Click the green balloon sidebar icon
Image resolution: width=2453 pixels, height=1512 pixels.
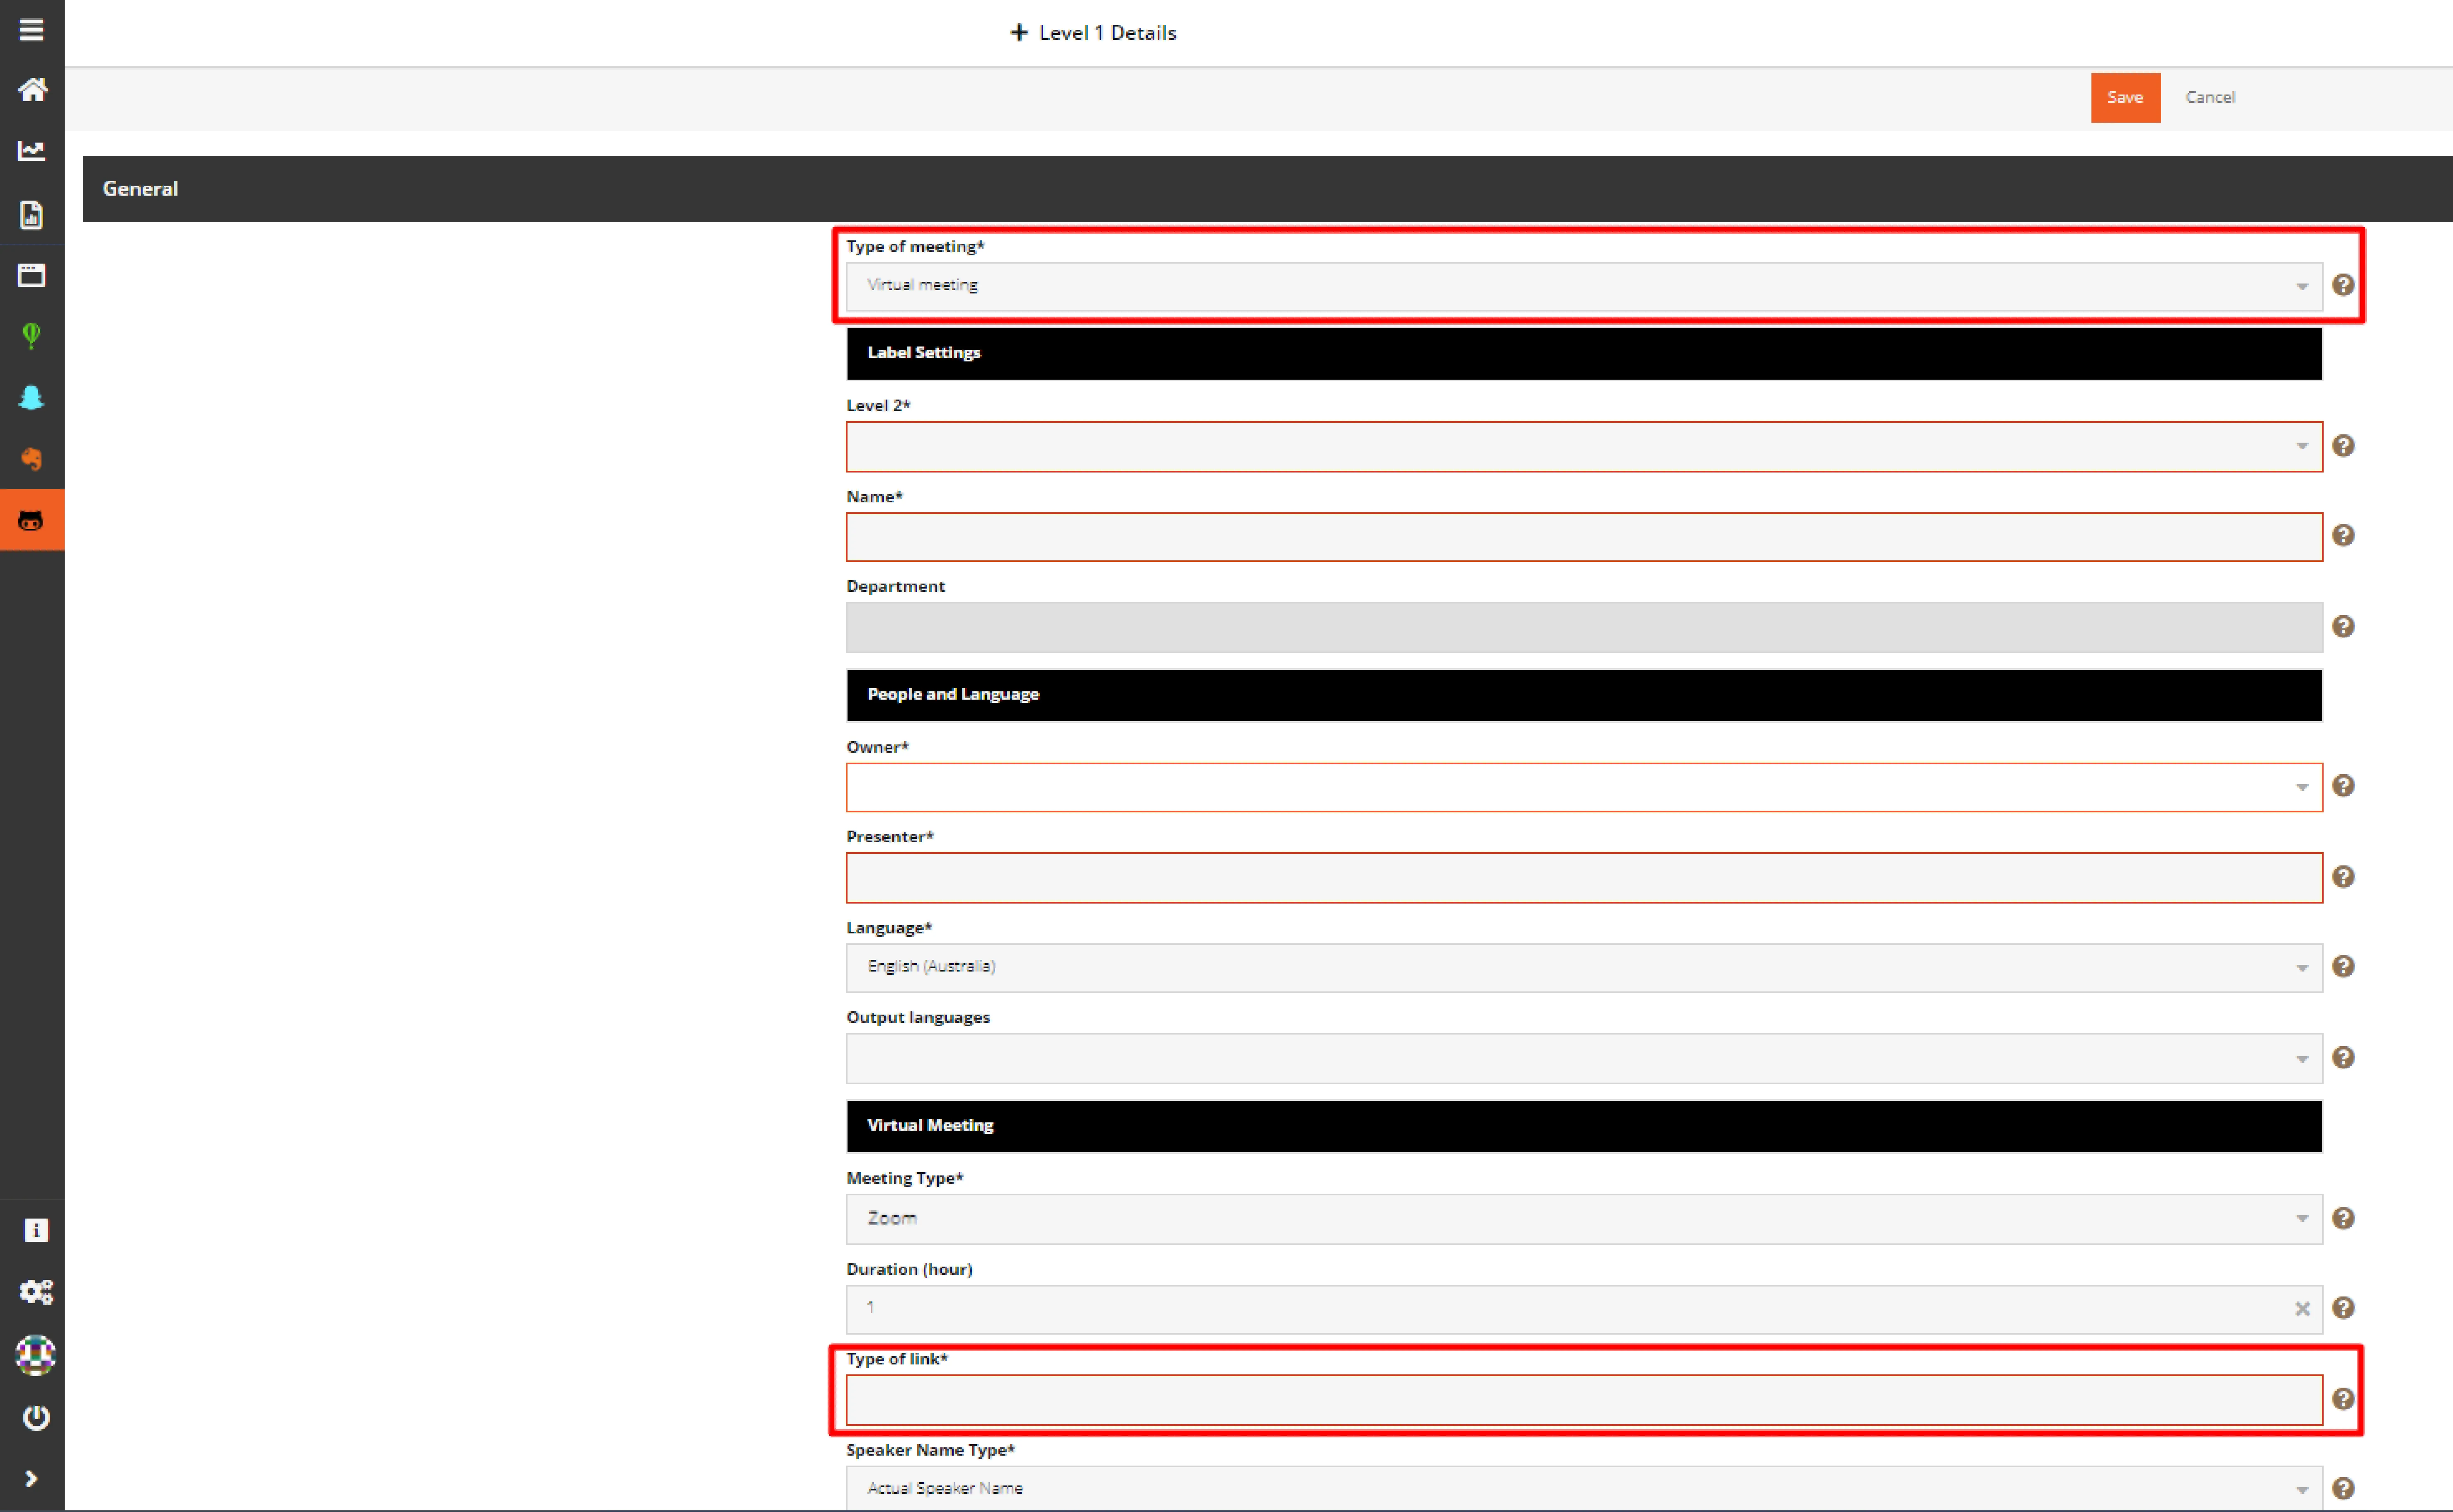(32, 336)
